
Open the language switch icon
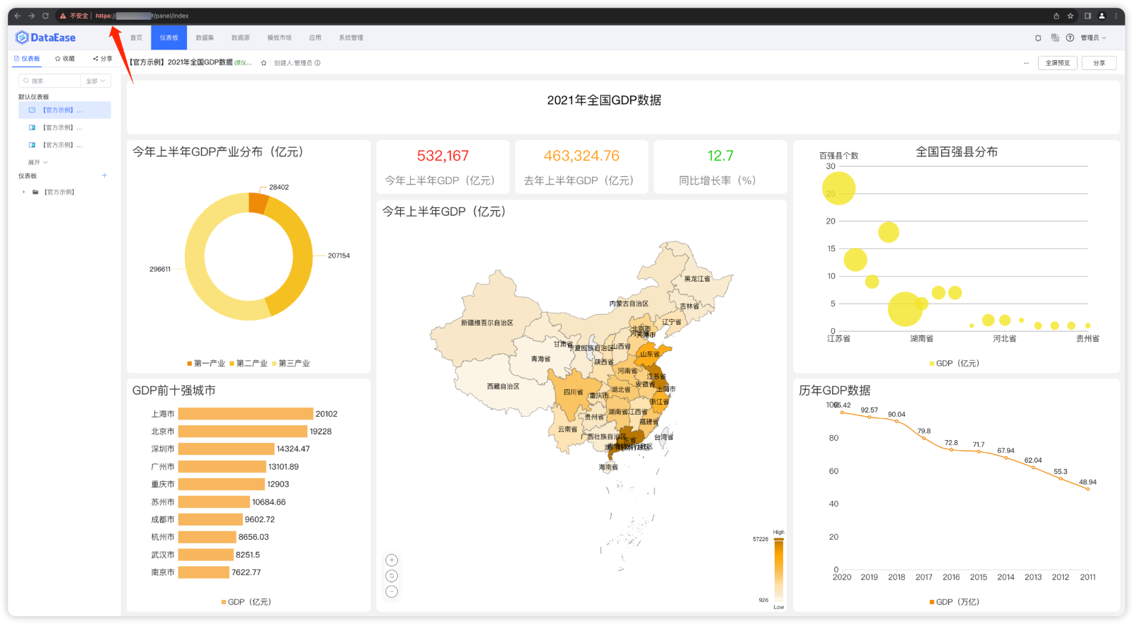pyautogui.click(x=1055, y=37)
